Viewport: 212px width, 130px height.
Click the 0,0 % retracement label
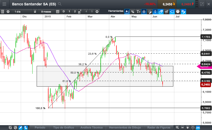[109, 37]
